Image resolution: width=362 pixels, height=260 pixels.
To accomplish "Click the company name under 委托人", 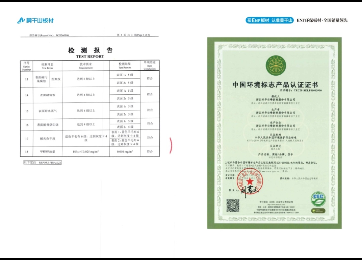I will tap(276, 100).
